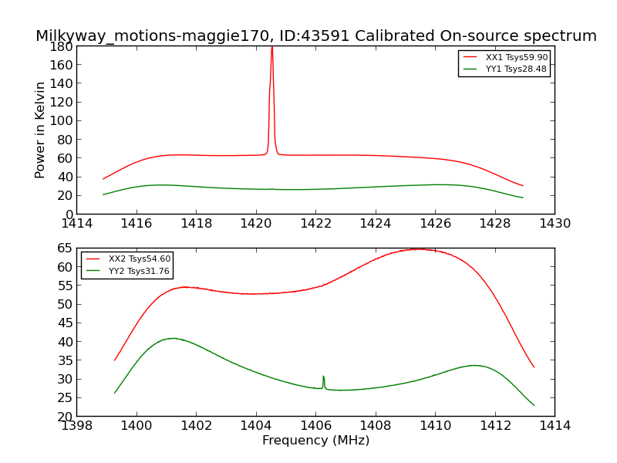
Task: Click the 1428 tick label on top plot
Action: coord(495,224)
